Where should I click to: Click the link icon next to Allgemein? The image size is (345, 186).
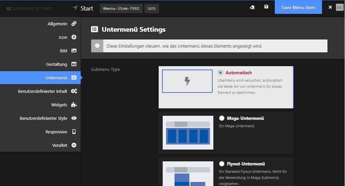74,24
